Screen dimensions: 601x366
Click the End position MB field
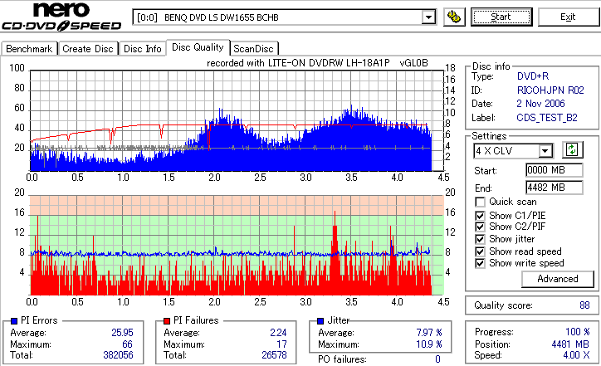[555, 188]
